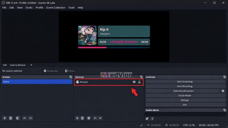
Task: Open virtual camera settings gear
Action: pyautogui.click(x=223, y=91)
